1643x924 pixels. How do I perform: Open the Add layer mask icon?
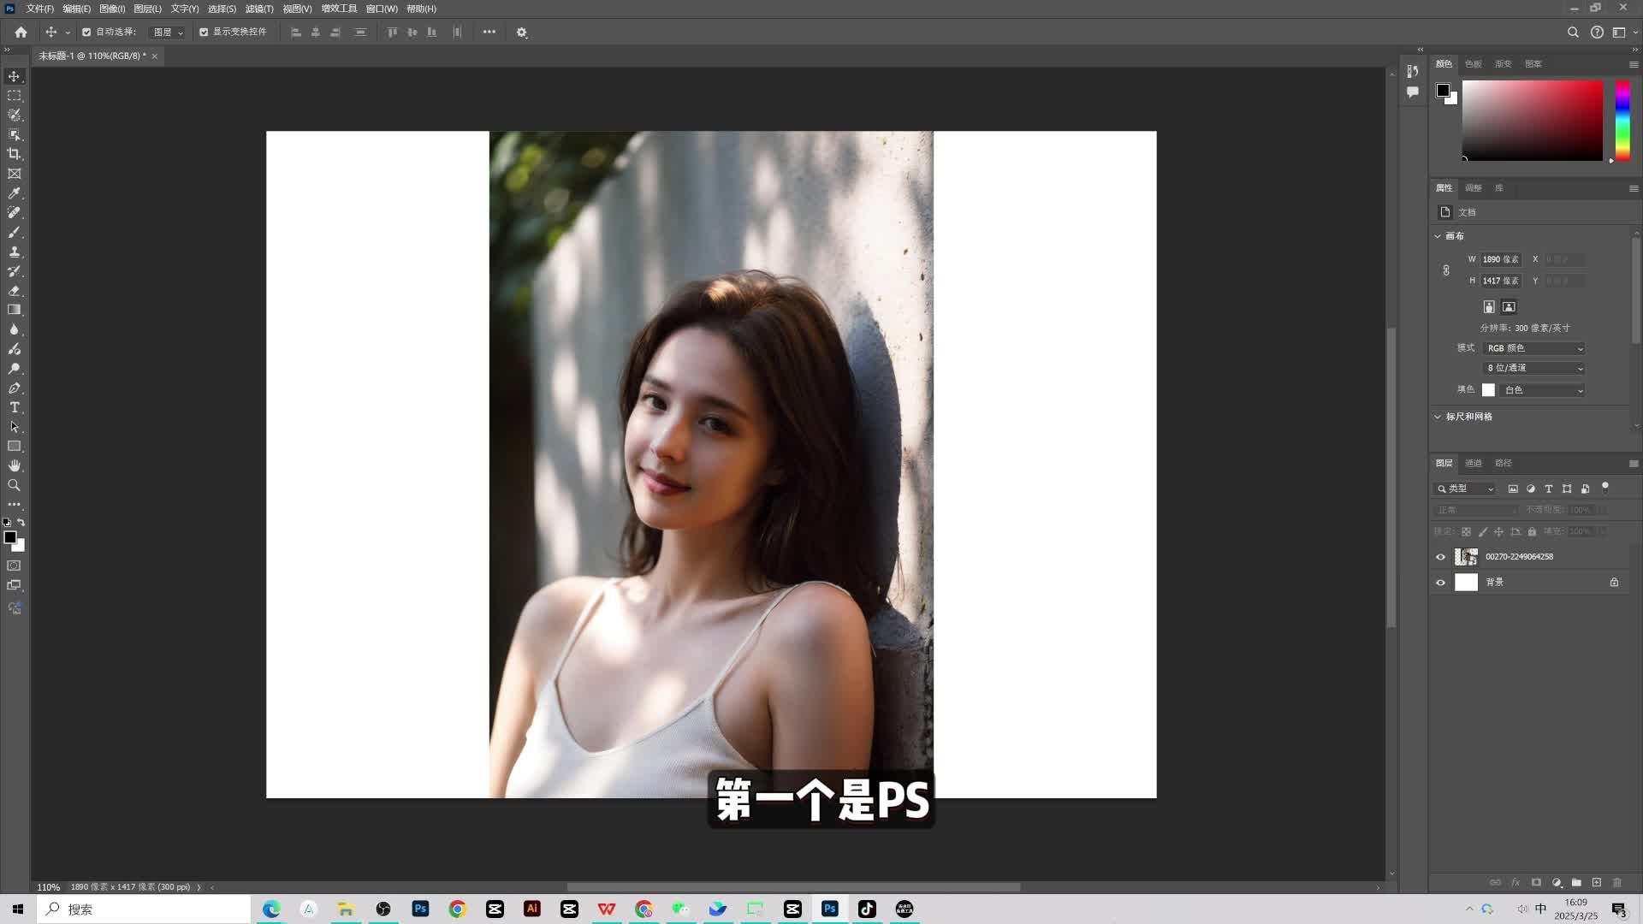tap(1539, 882)
